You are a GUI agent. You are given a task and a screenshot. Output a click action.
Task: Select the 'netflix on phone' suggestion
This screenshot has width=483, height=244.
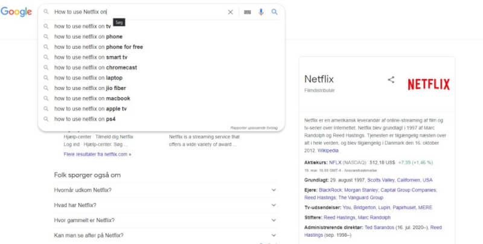click(88, 37)
